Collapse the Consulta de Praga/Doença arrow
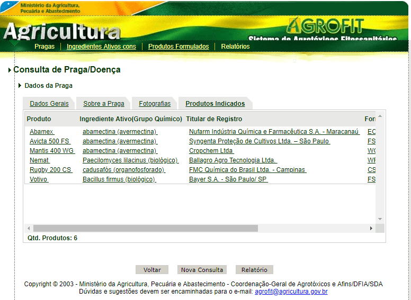The height and width of the screenshot is (300, 411). click(x=10, y=70)
